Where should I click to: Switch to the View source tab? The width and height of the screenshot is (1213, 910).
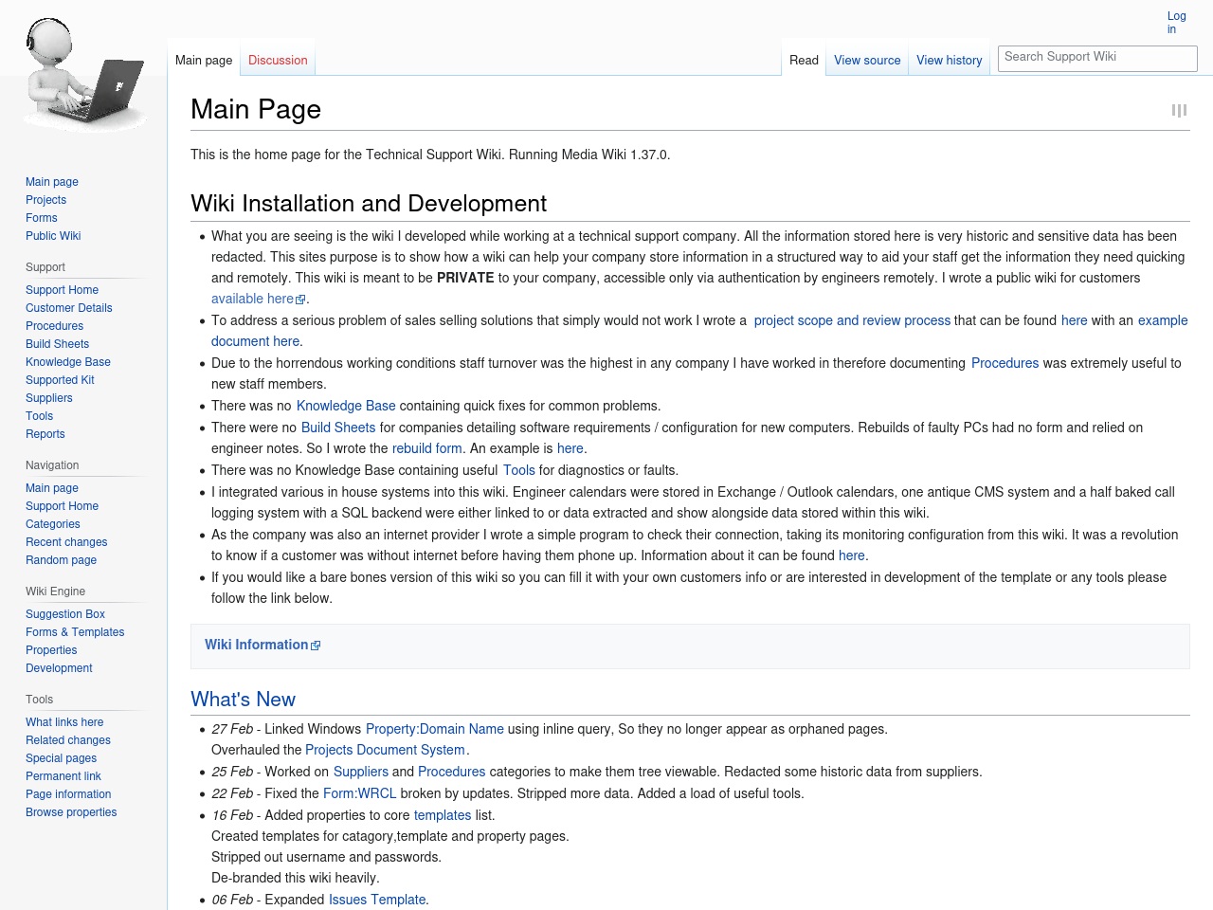click(867, 60)
